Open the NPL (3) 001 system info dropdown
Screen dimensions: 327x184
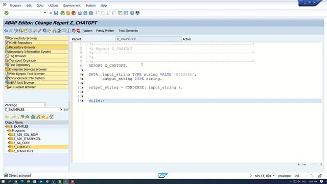[x=274, y=176]
